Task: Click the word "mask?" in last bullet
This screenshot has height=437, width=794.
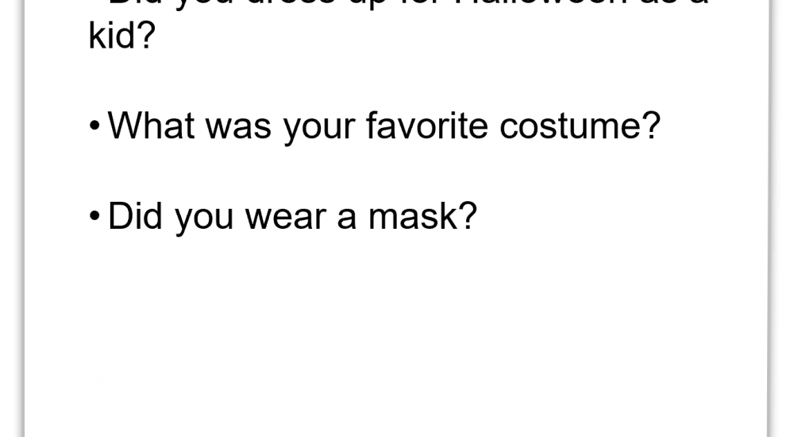Action: pyautogui.click(x=422, y=215)
